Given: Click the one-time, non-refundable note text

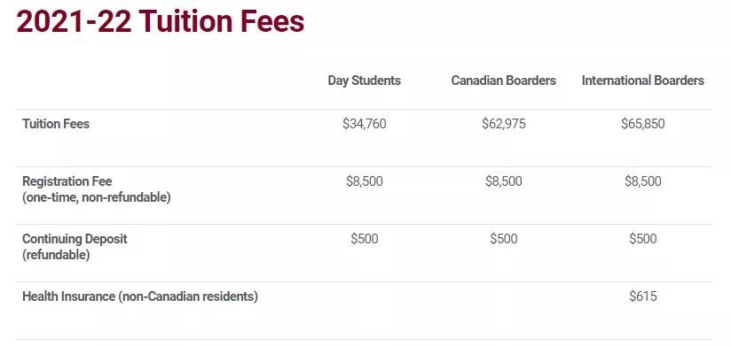Looking at the screenshot, I should [97, 197].
